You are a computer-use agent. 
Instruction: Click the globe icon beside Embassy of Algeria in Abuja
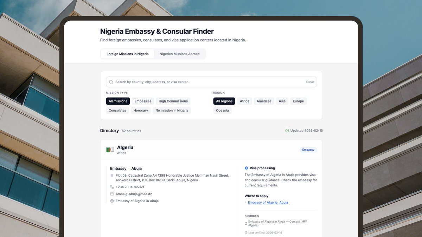click(x=112, y=201)
